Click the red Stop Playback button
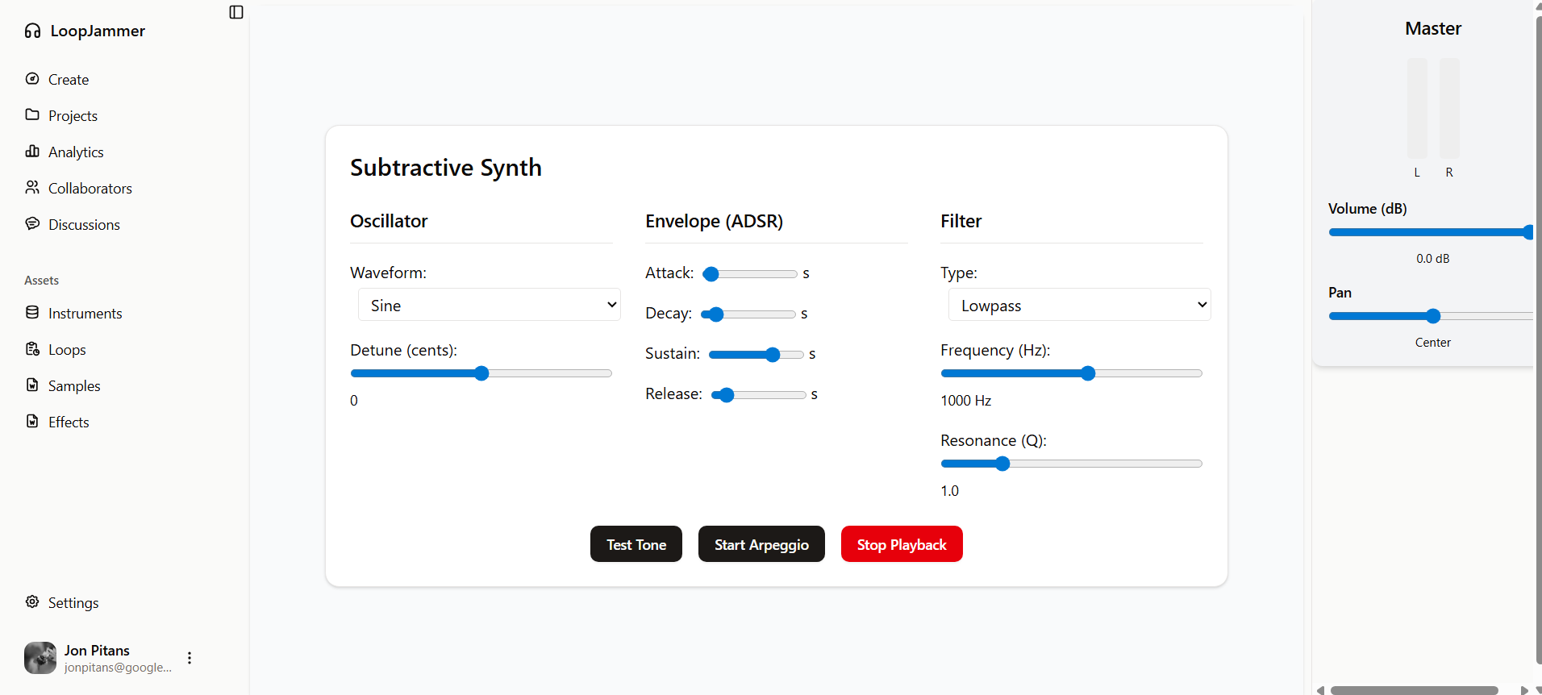 tap(902, 544)
